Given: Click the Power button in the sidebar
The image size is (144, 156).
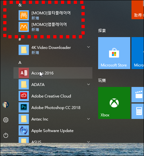Looking at the screenshot, I should click(x=6, y=135).
